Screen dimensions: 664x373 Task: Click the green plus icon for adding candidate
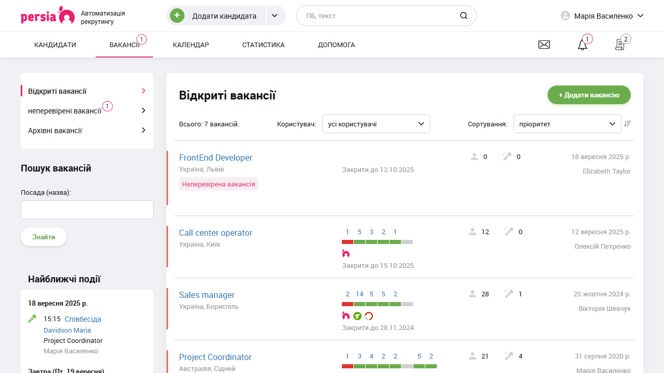[x=177, y=16]
